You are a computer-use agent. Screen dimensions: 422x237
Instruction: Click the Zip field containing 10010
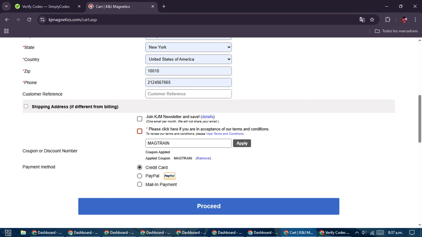(188, 71)
